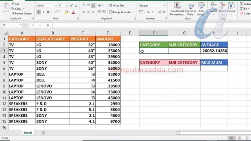This screenshot has width=251, height=141.
Task: Switch to Normal view
Action: click(231, 138)
